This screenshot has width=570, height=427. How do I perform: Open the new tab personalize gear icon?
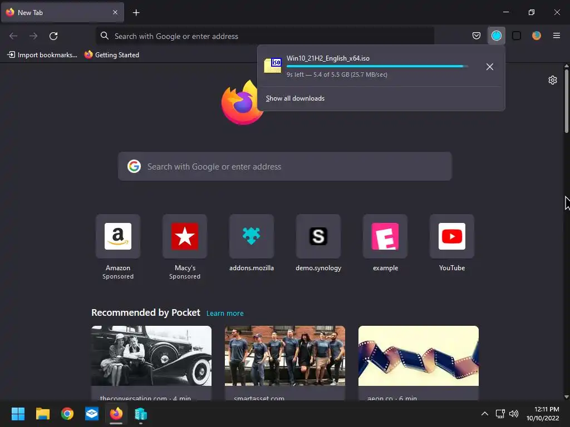point(553,80)
